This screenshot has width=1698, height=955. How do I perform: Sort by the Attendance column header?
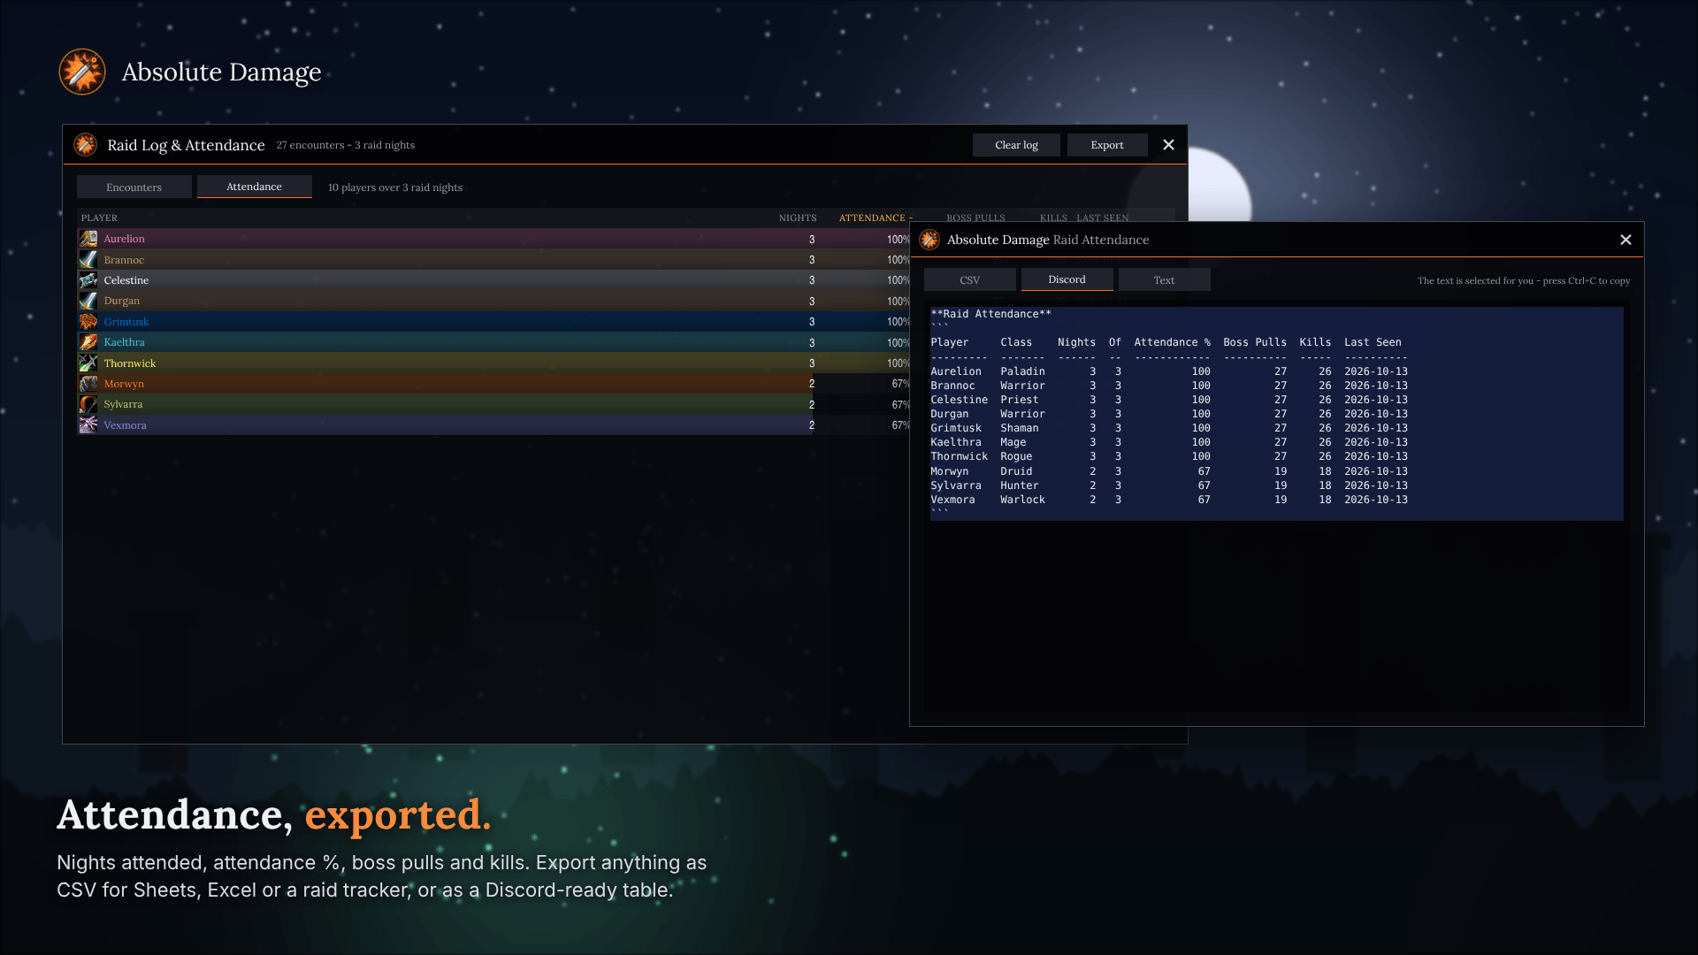[x=876, y=218]
